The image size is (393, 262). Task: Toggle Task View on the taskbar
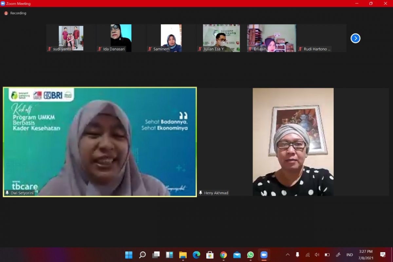[156, 255]
